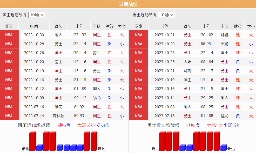
Task: Click the 时间 column header in 国王 table
Action: (x=34, y=26)
